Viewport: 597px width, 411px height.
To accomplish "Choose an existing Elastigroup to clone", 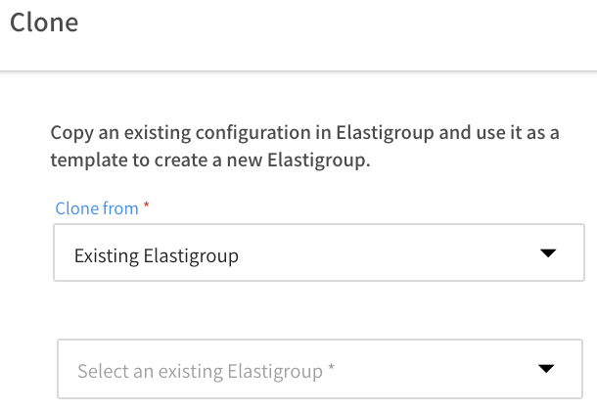I will click(x=321, y=369).
